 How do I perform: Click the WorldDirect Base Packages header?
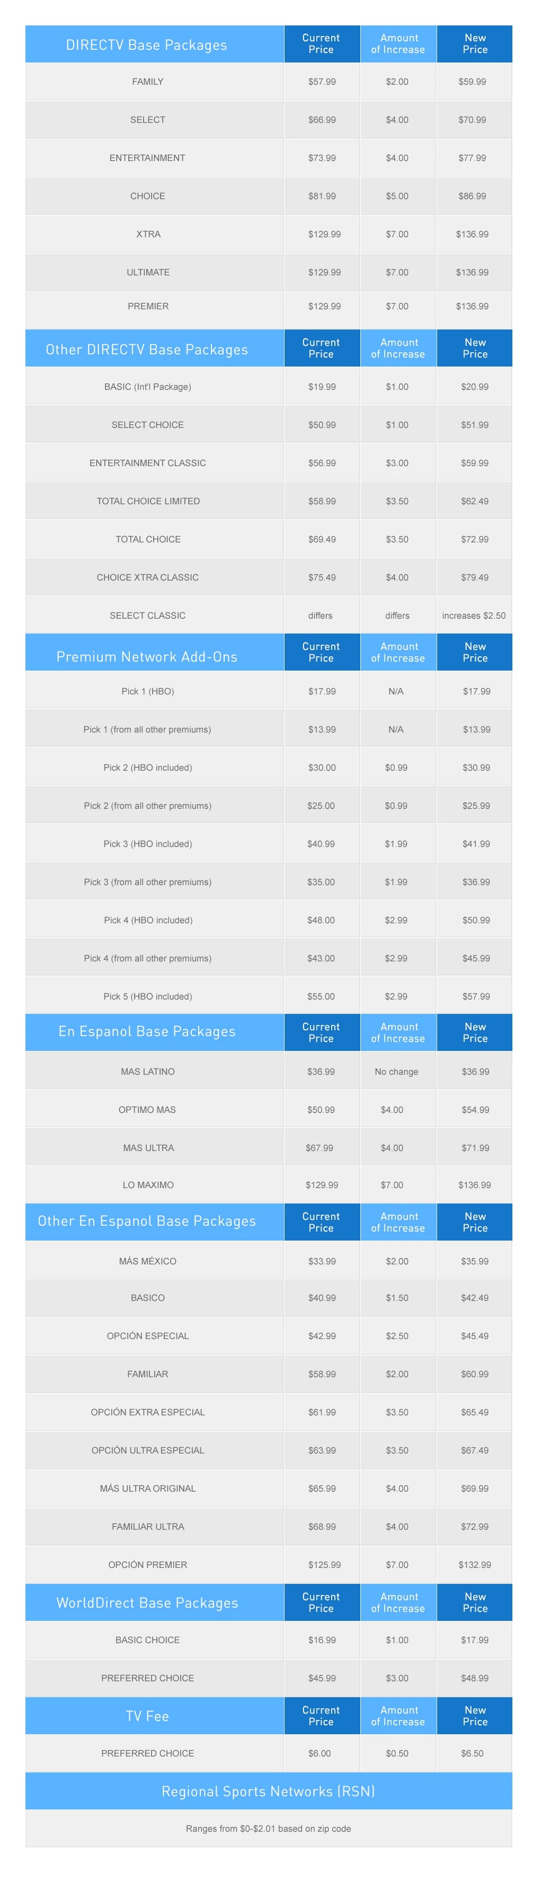(x=147, y=1603)
